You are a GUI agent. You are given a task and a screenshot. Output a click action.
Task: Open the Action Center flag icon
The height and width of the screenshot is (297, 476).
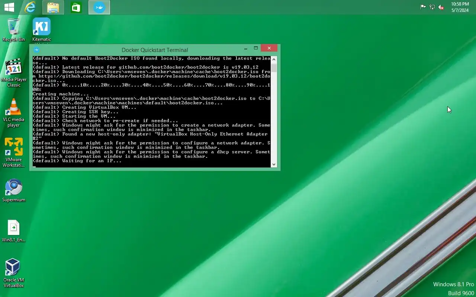pos(423,7)
